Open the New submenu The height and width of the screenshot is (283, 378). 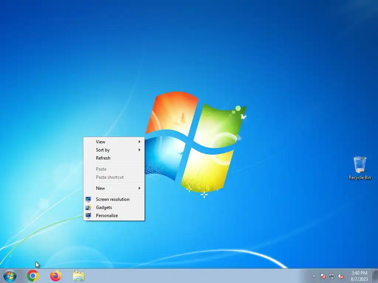pos(114,188)
